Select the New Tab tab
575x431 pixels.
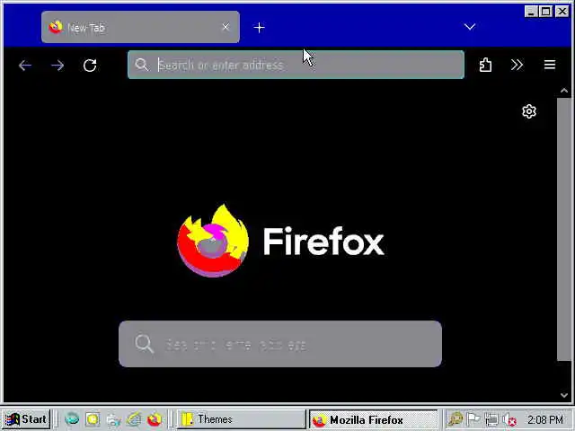pyautogui.click(x=140, y=27)
